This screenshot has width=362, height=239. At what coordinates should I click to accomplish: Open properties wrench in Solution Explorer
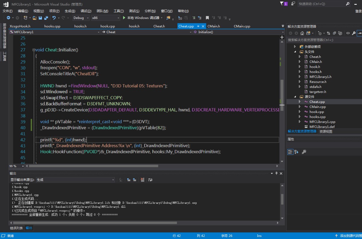point(354,33)
